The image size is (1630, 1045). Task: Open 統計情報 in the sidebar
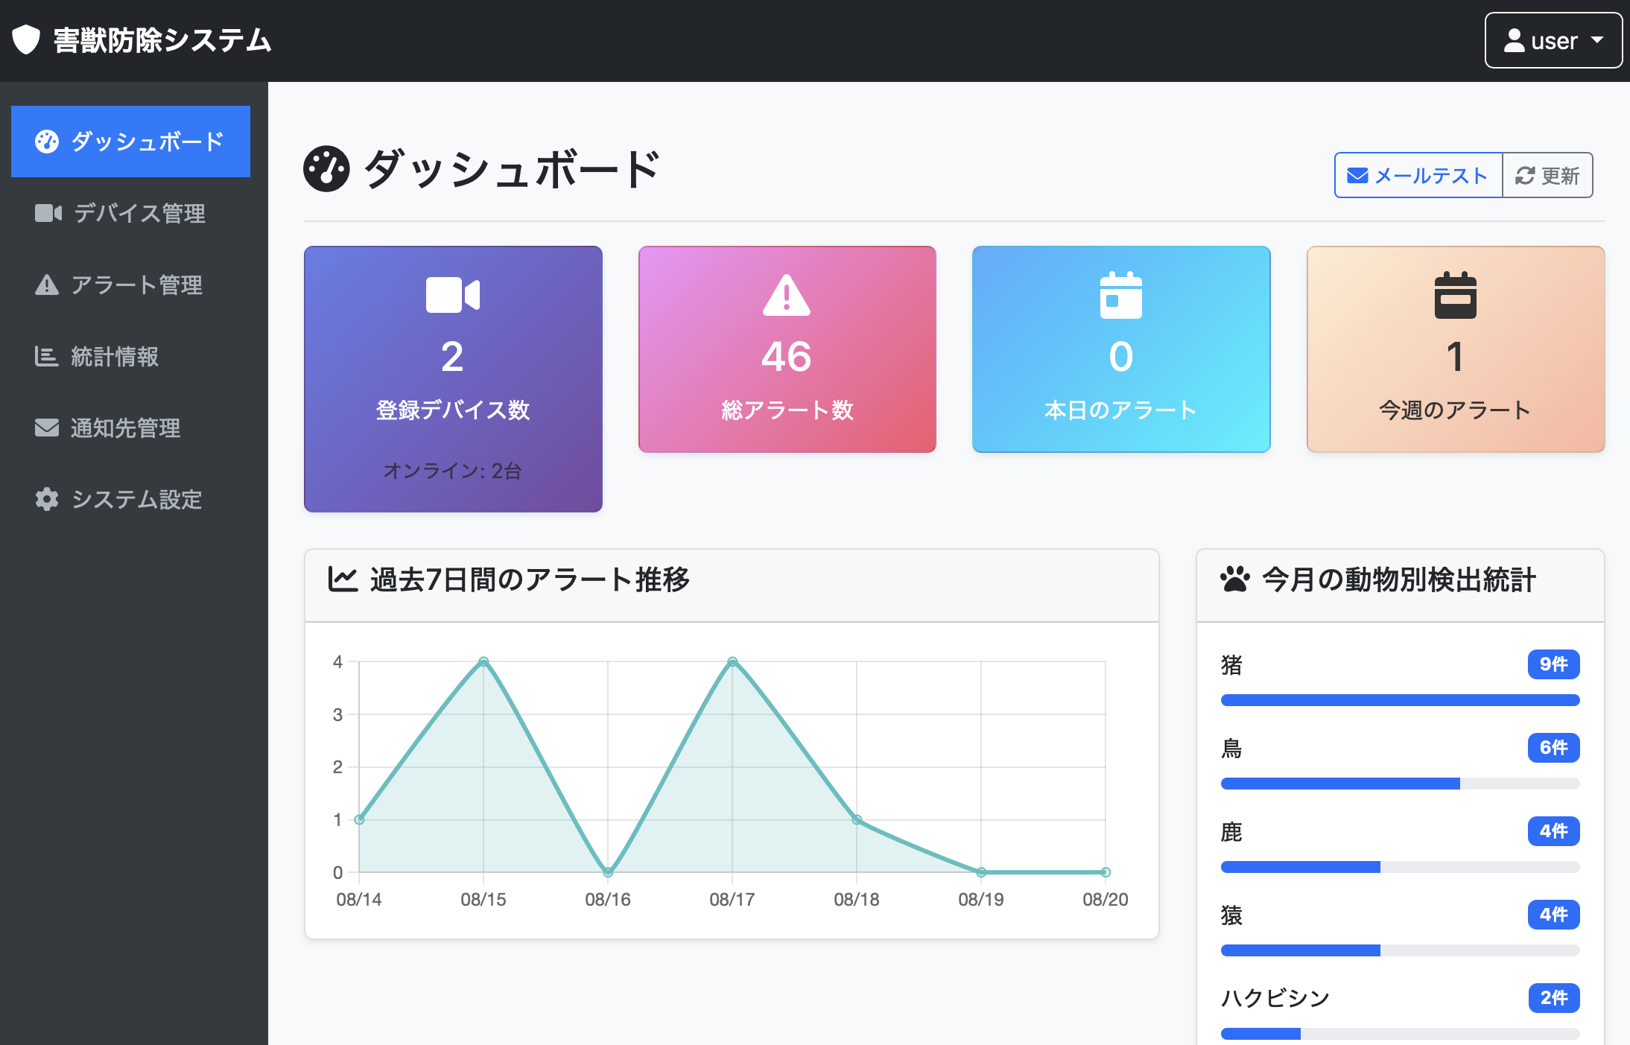point(130,356)
